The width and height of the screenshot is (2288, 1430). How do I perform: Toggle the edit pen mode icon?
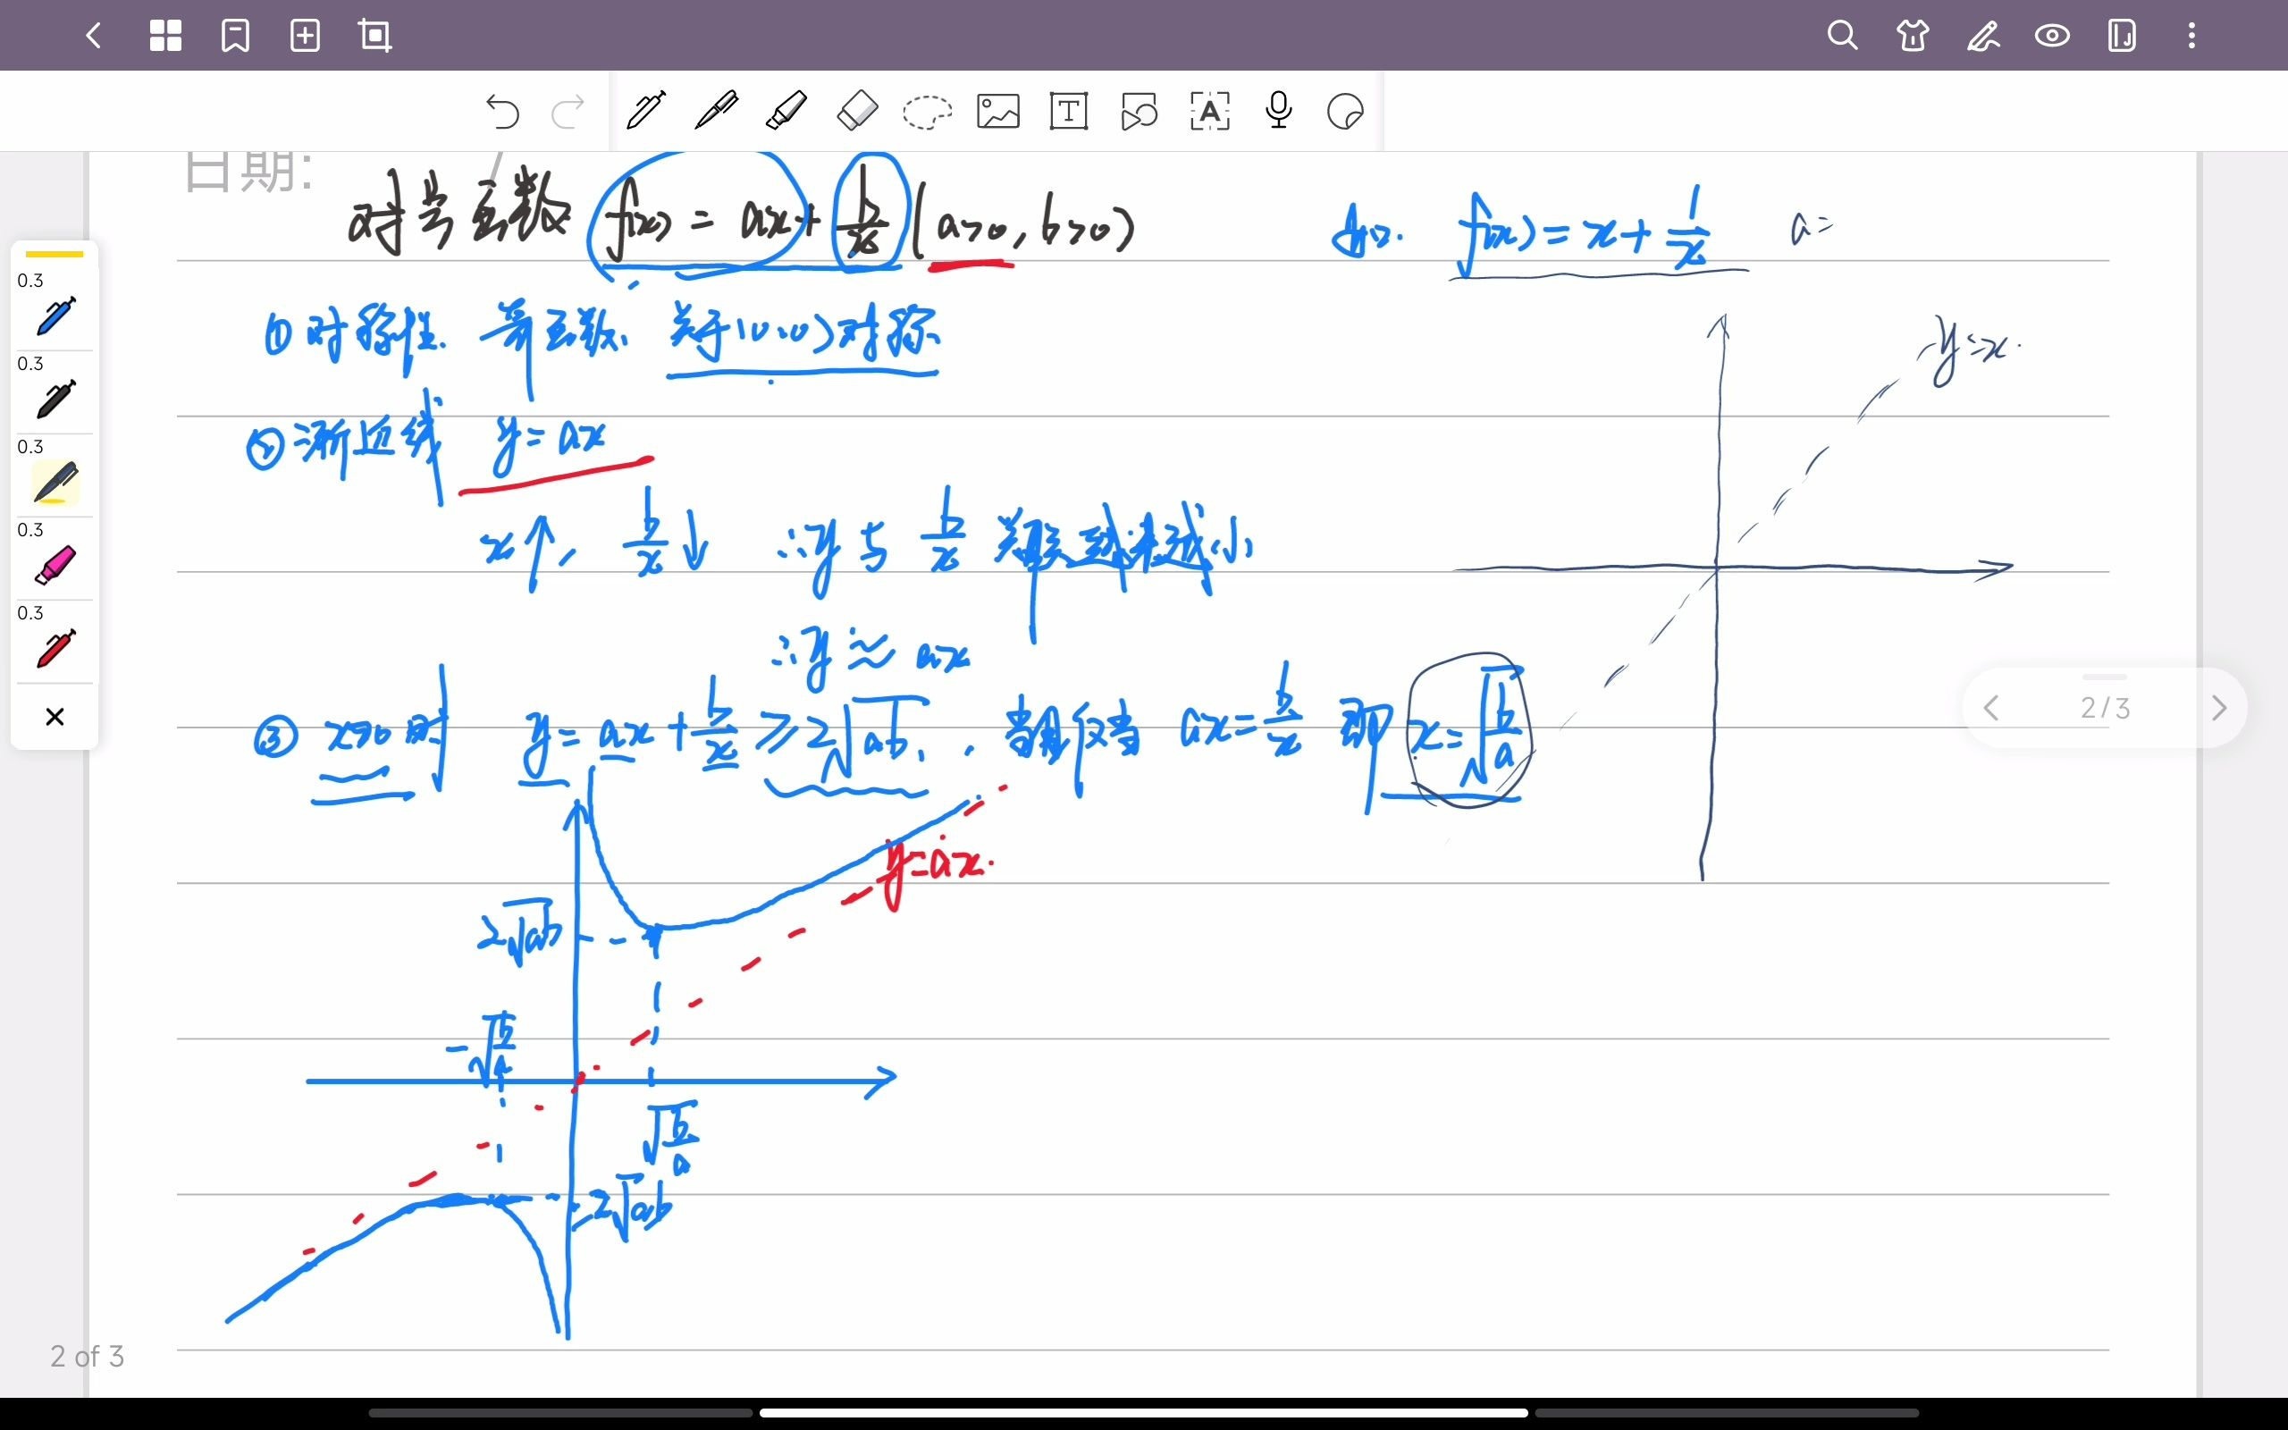tap(1982, 36)
